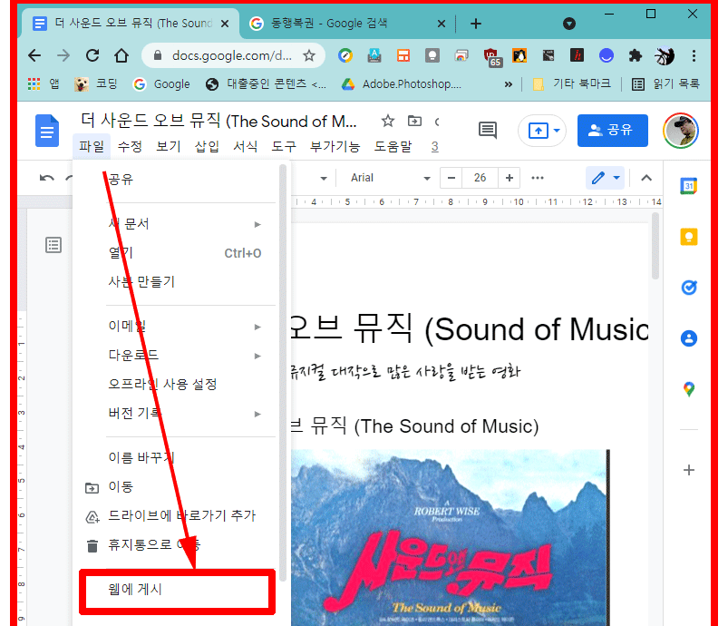Image resolution: width=728 pixels, height=626 pixels.
Task: Expand the 이메일 submenu
Action: (x=177, y=327)
